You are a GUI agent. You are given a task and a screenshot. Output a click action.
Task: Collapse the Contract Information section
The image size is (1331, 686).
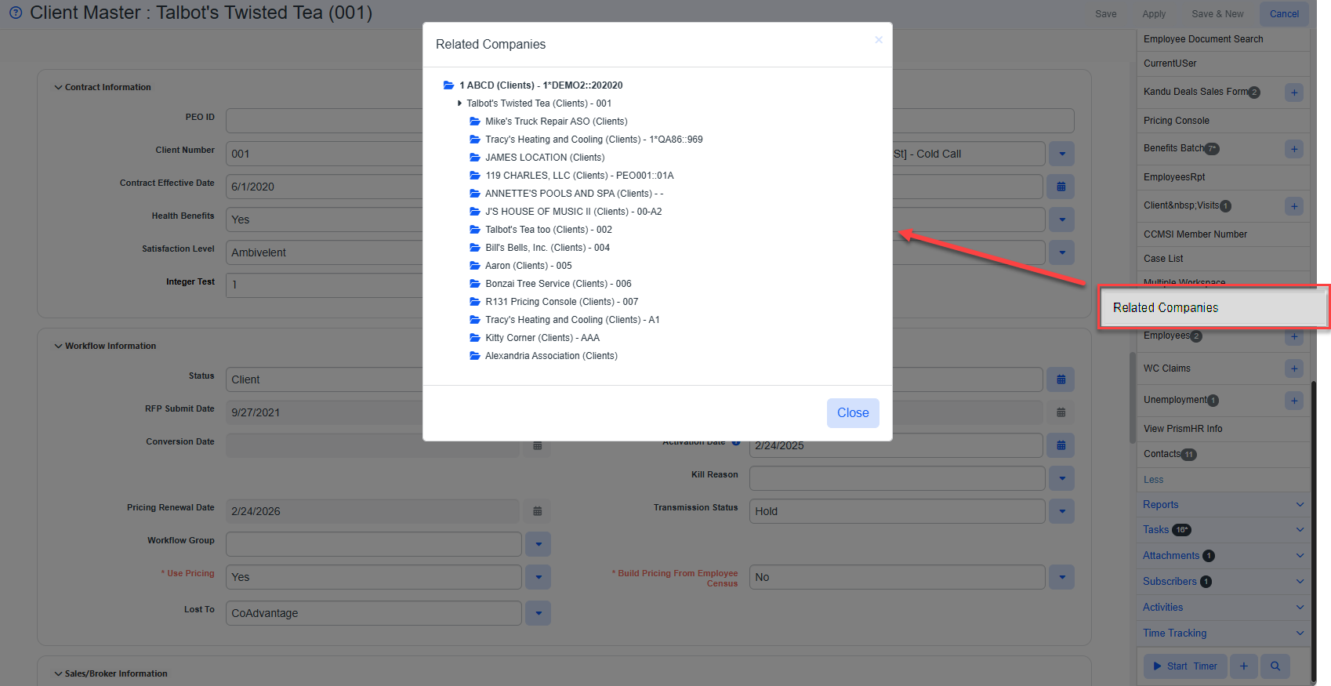[x=58, y=87]
